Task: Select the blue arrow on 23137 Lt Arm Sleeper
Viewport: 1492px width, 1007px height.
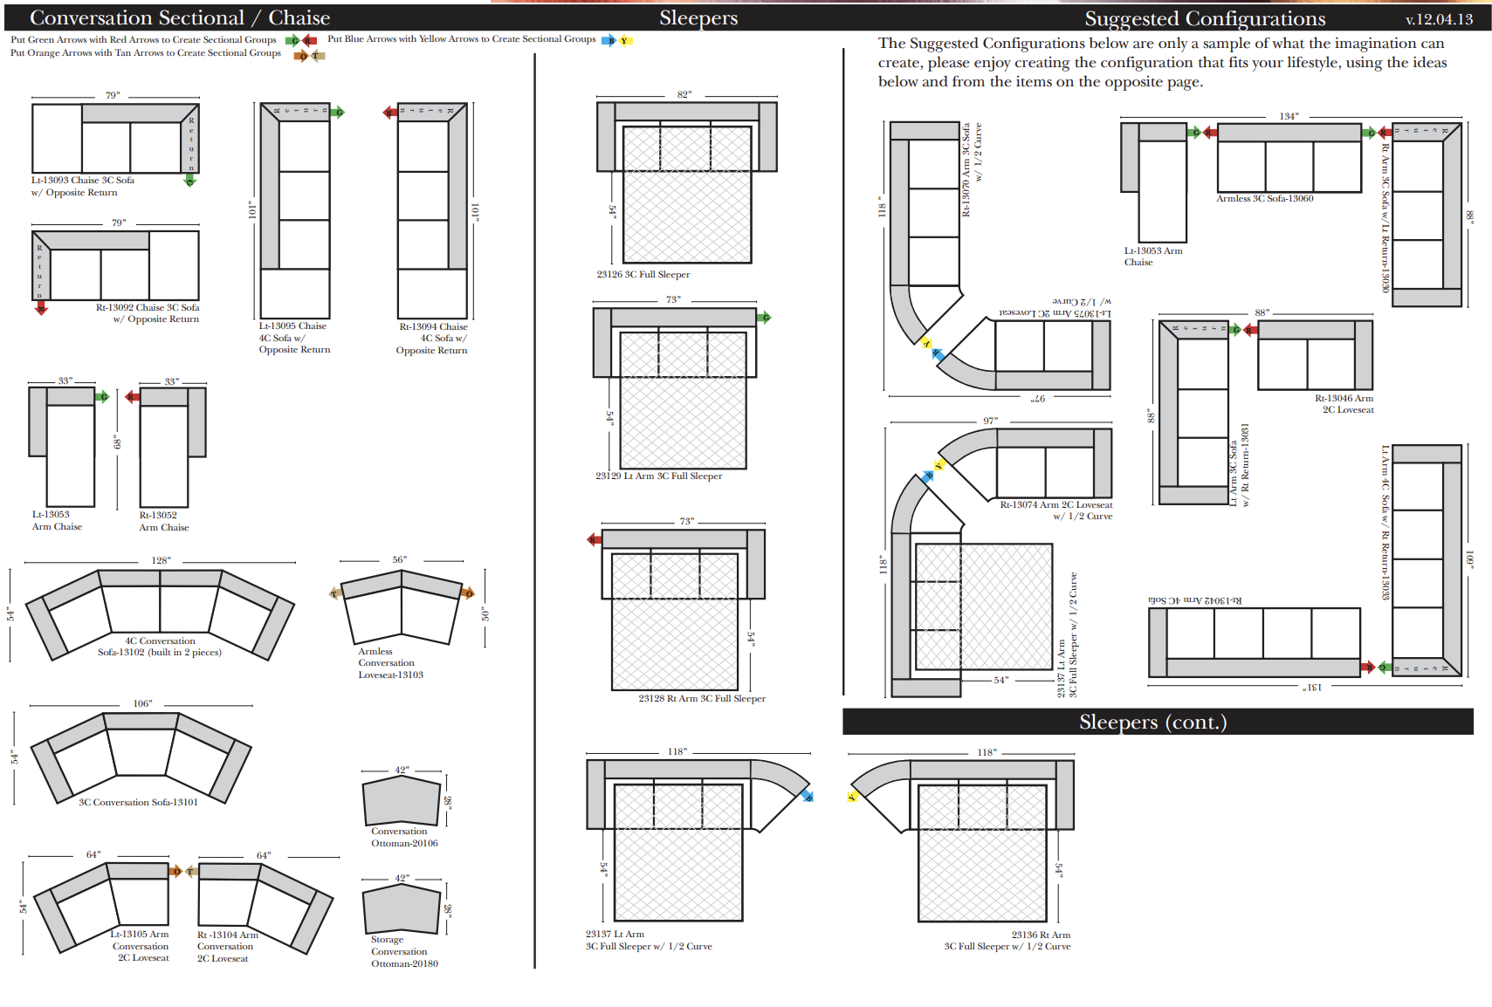Action: tap(808, 796)
